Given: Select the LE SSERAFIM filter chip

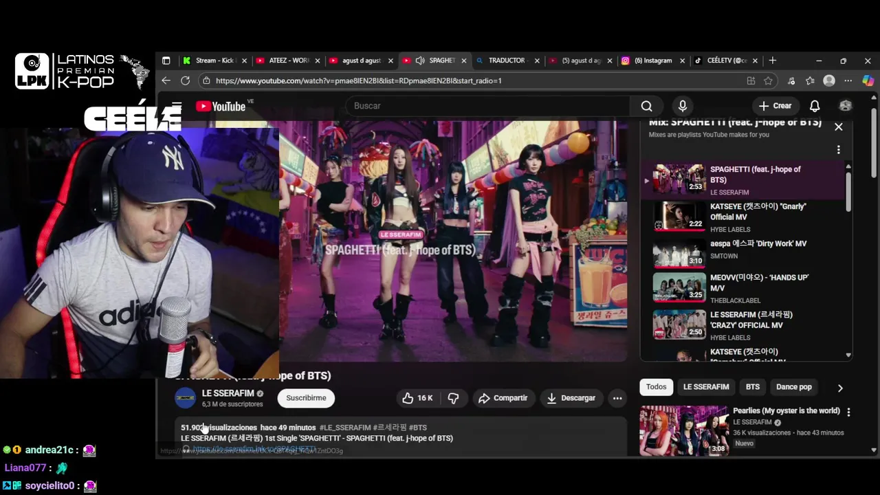Looking at the screenshot, I should point(706,387).
